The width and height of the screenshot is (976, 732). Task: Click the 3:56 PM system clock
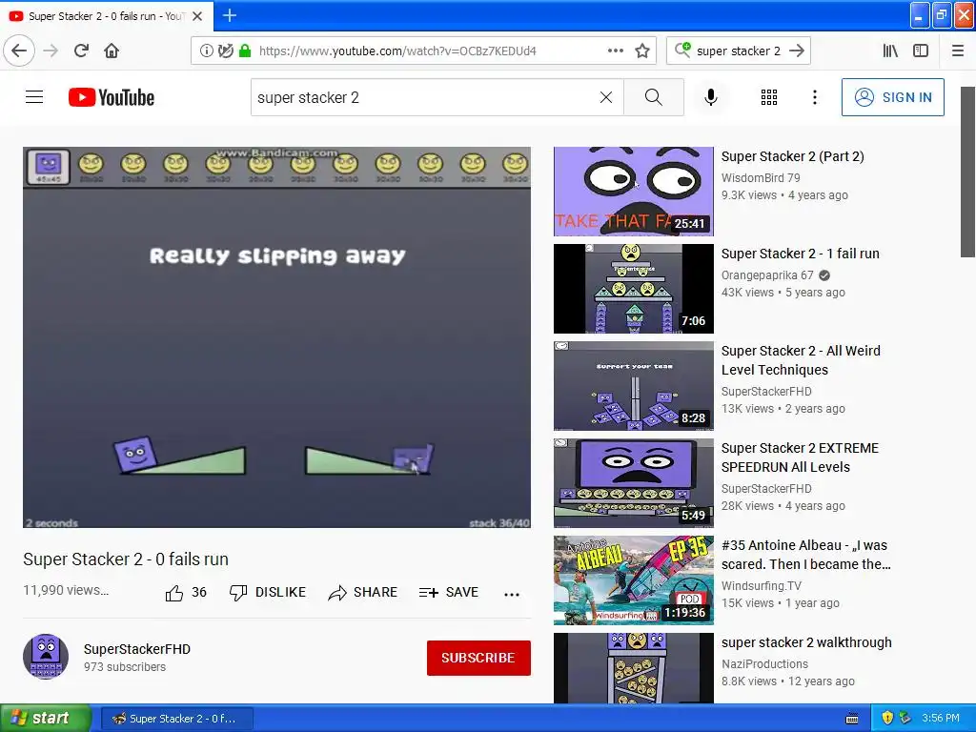(941, 718)
